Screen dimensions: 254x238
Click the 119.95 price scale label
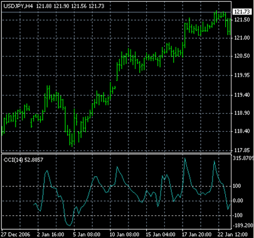coord(242,75)
